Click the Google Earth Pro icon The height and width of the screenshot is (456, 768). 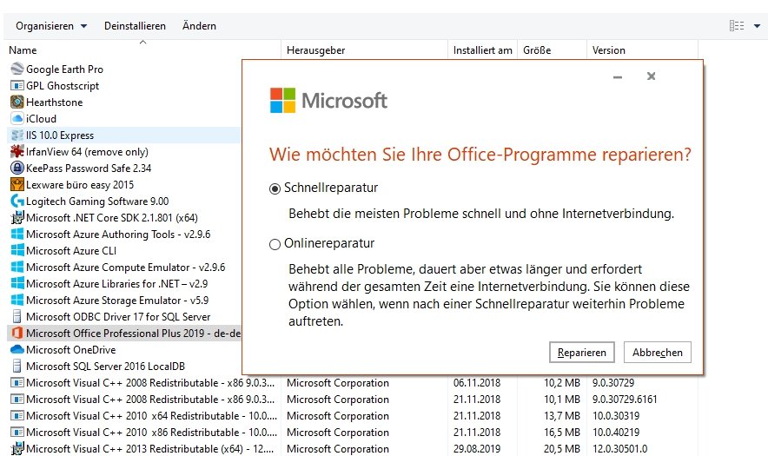click(17, 69)
